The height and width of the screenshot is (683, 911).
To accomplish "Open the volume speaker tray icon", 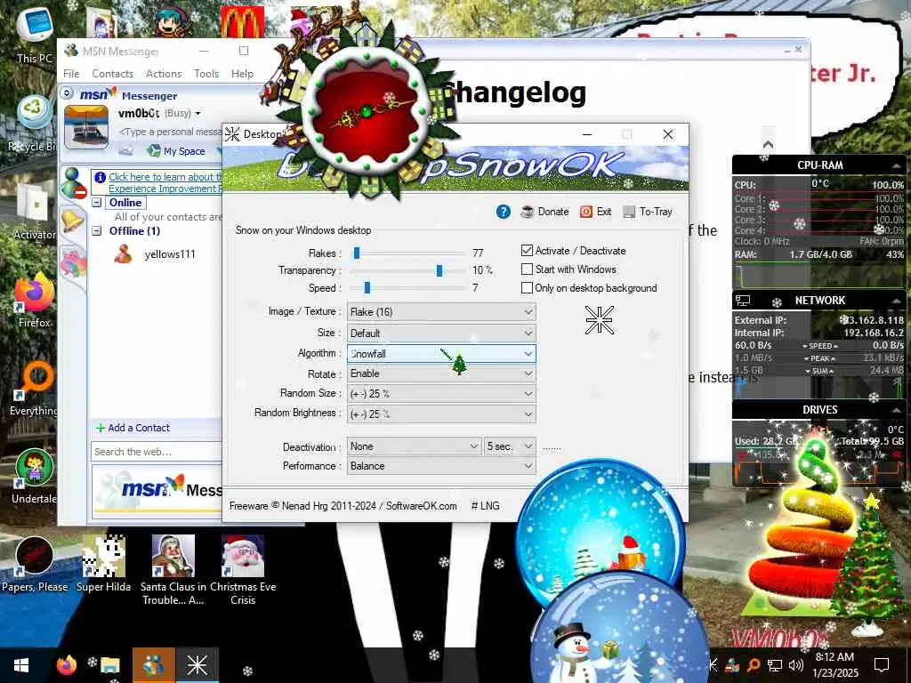I will click(795, 665).
